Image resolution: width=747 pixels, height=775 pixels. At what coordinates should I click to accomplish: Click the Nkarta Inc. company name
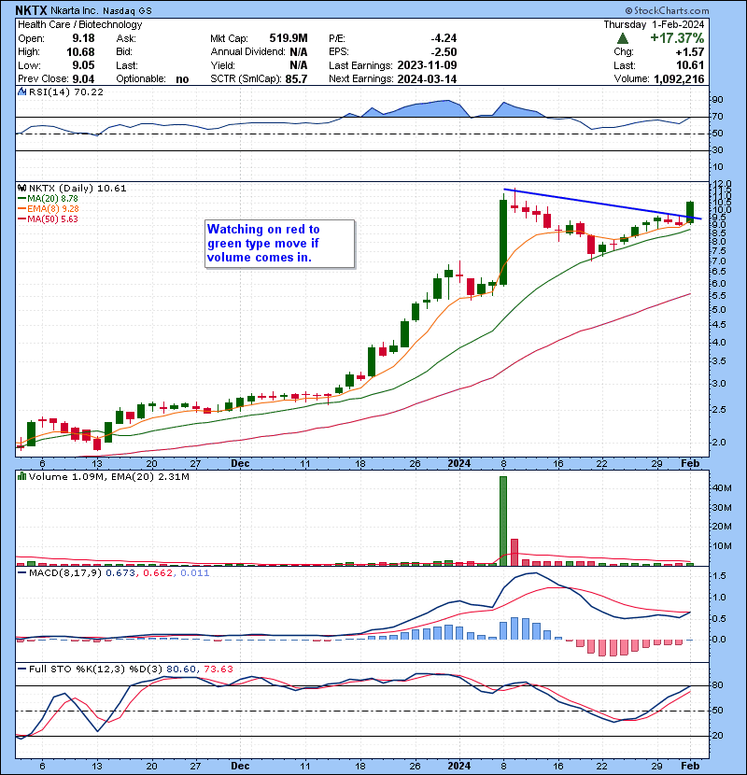click(74, 10)
